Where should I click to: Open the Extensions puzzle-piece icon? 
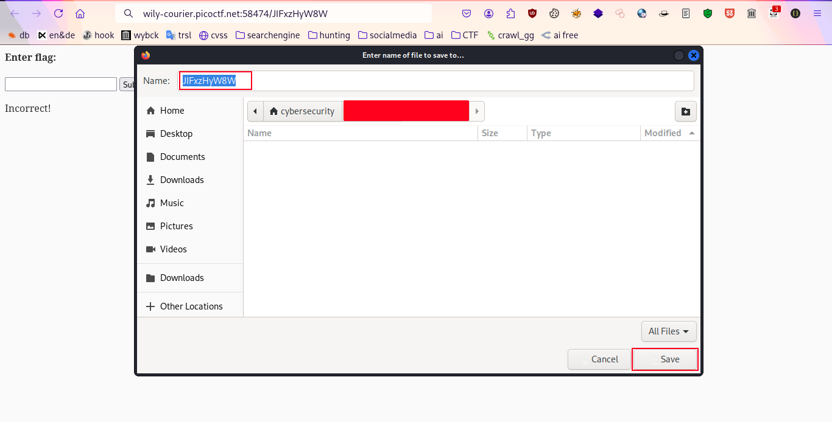point(510,13)
